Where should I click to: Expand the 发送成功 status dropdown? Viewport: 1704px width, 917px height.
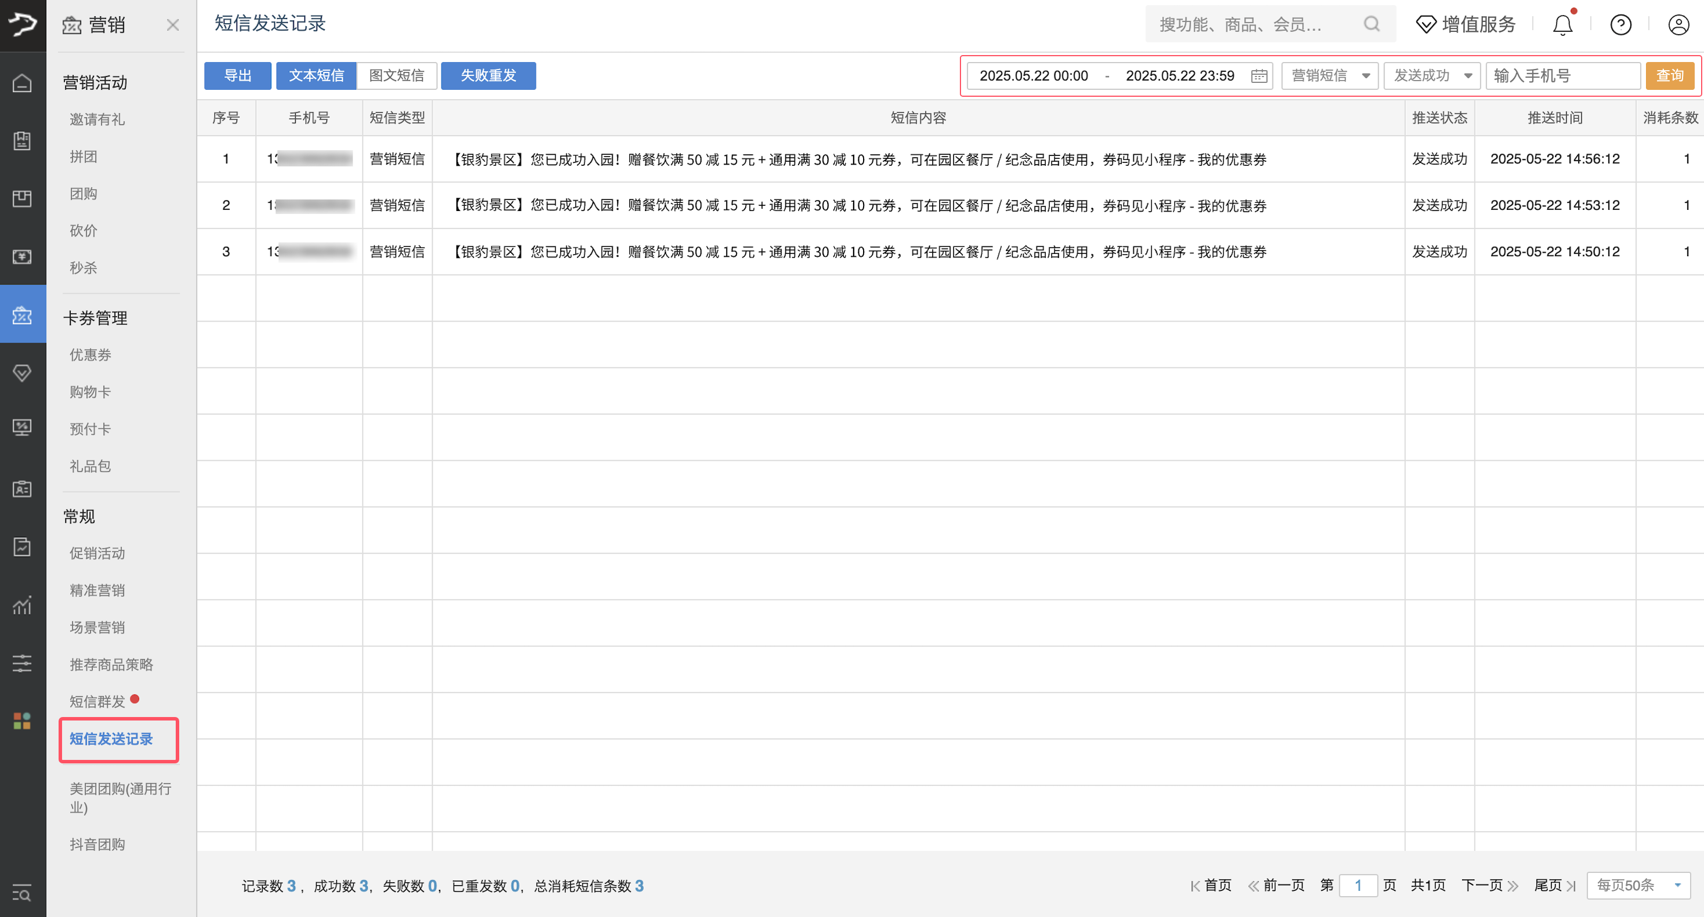tap(1431, 76)
